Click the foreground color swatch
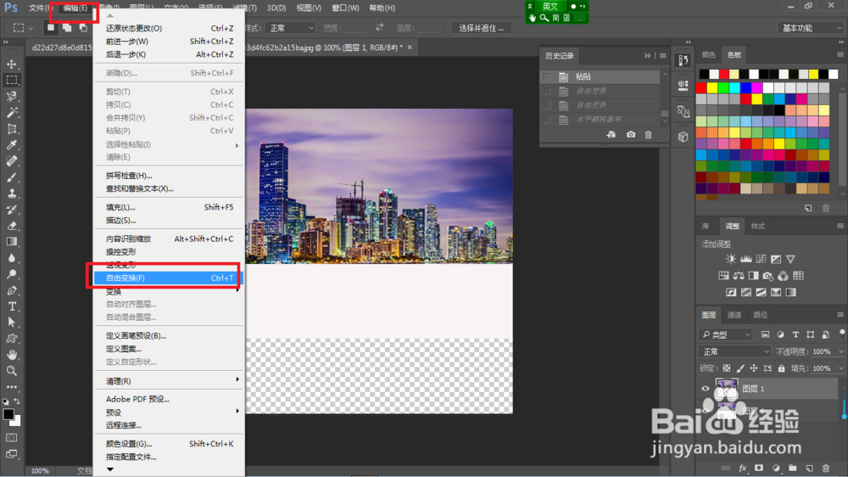848x477 pixels. point(8,414)
